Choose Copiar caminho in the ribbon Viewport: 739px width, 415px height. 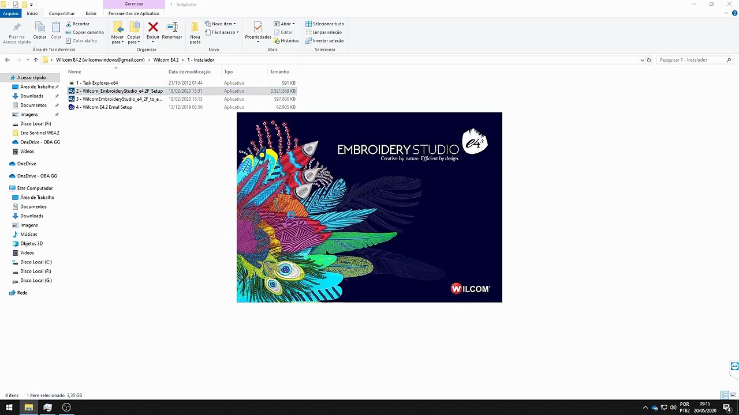tap(84, 32)
